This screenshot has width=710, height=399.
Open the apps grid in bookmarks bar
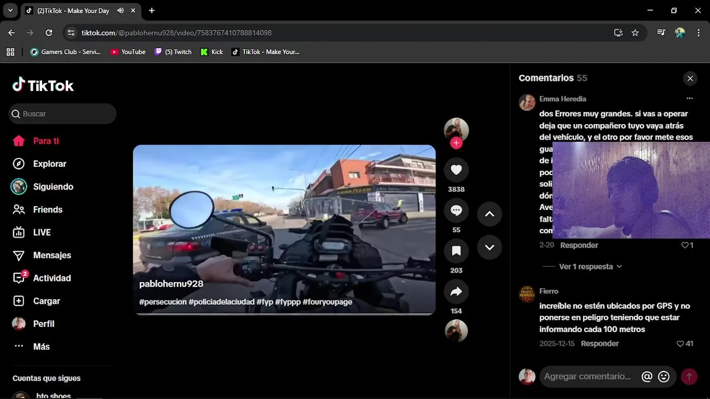click(10, 52)
